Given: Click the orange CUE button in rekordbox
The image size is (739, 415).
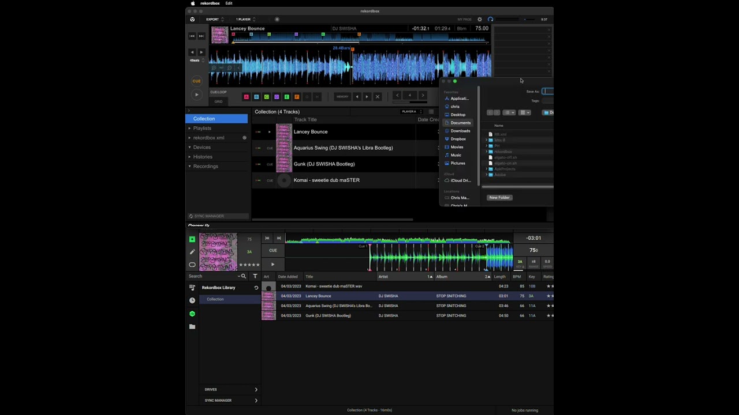Looking at the screenshot, I should coord(197,81).
